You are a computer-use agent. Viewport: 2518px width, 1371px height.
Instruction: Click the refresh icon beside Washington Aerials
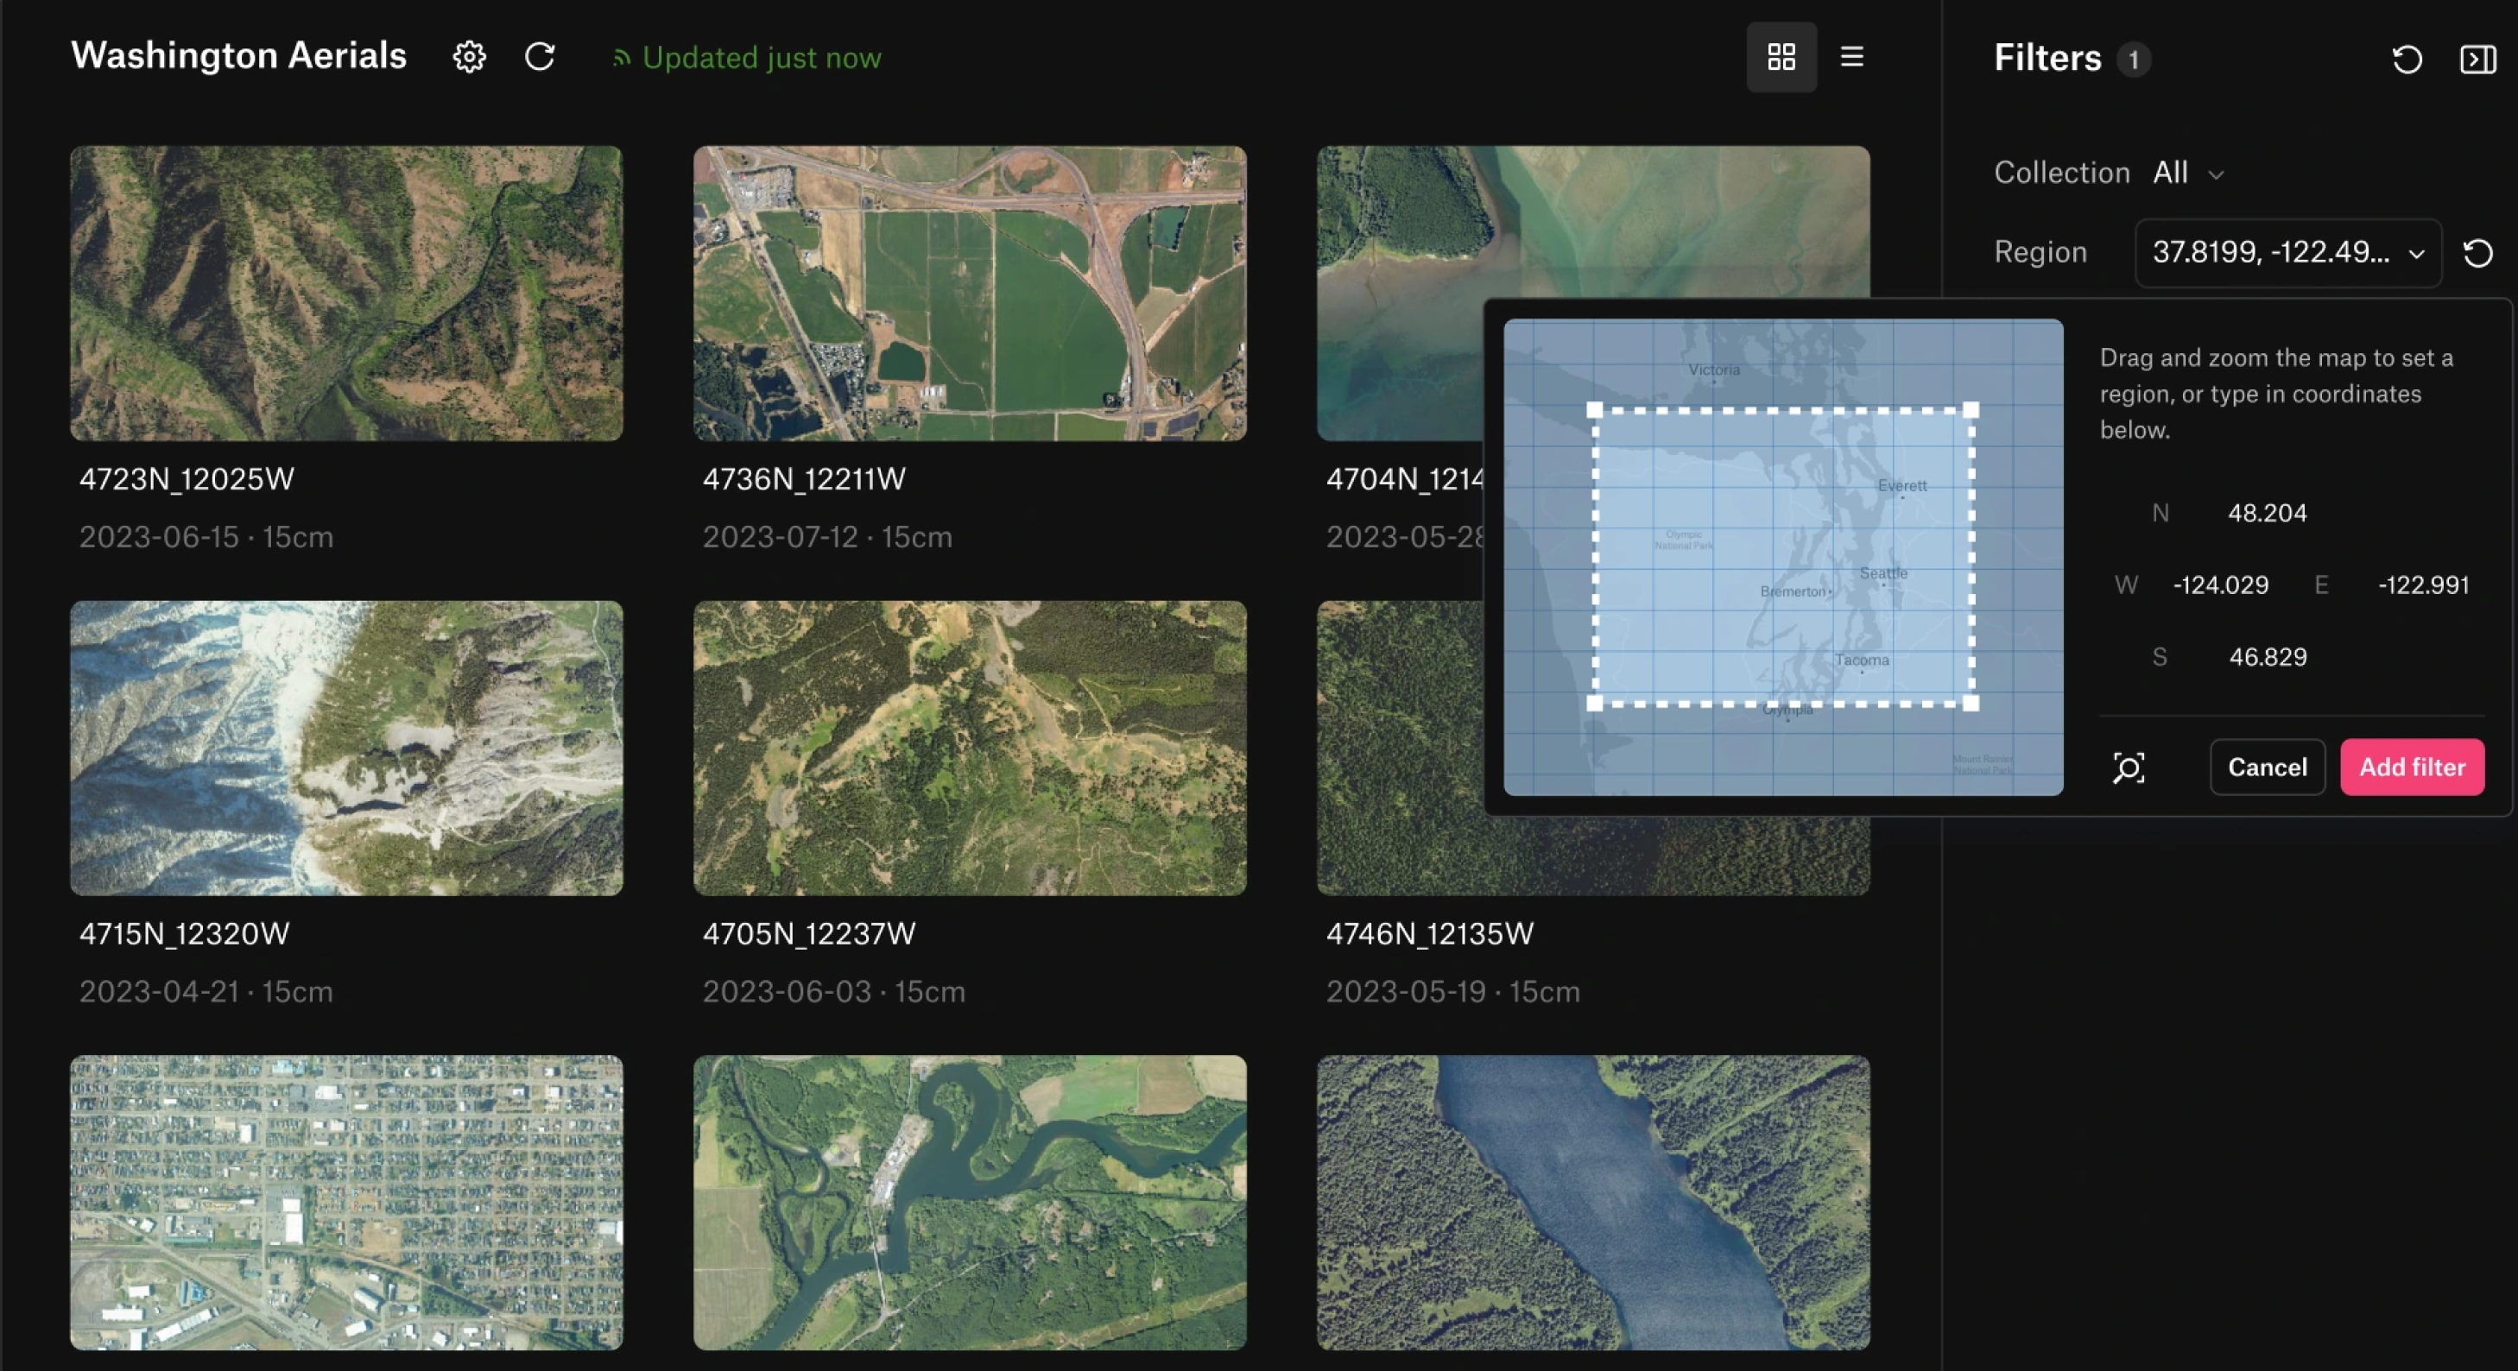point(540,57)
